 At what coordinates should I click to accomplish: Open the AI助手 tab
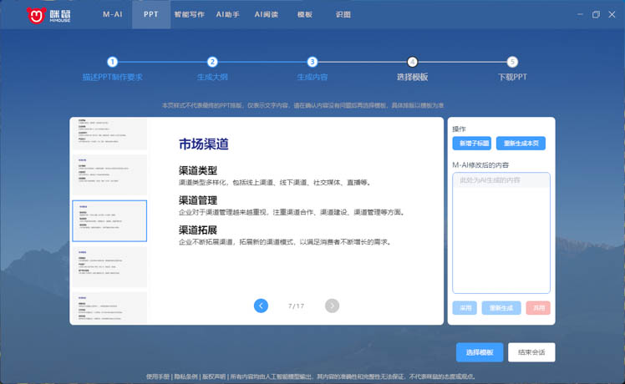point(227,14)
